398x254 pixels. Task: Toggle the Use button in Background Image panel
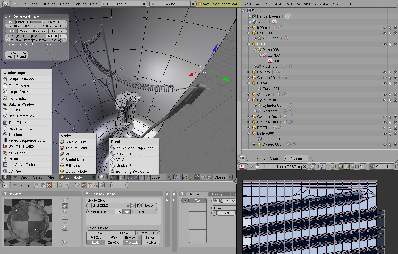[x=10, y=22]
